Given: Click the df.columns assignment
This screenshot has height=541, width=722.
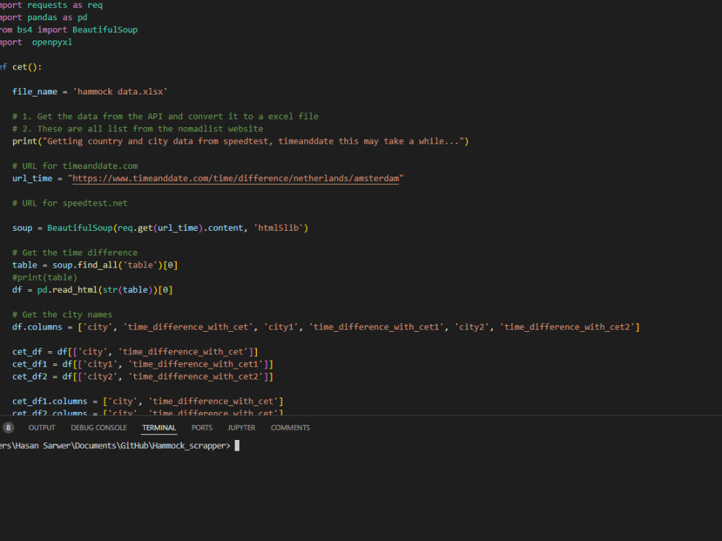Looking at the screenshot, I should point(326,327).
